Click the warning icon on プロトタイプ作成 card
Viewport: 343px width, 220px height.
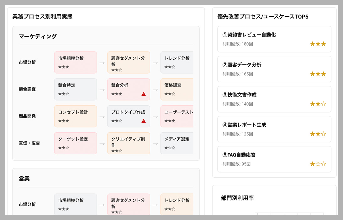coord(144,121)
